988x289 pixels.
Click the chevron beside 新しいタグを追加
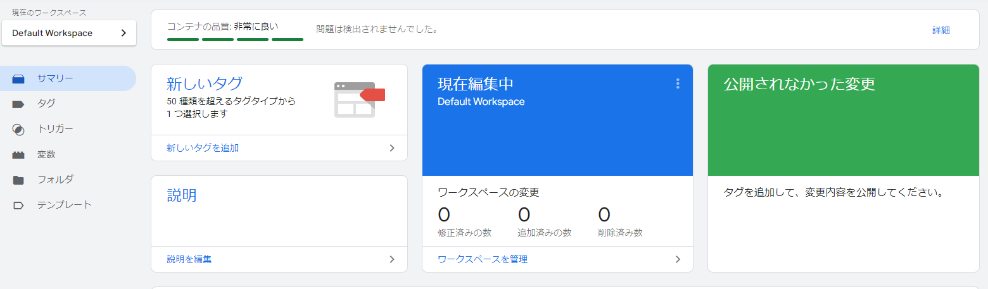click(x=392, y=148)
